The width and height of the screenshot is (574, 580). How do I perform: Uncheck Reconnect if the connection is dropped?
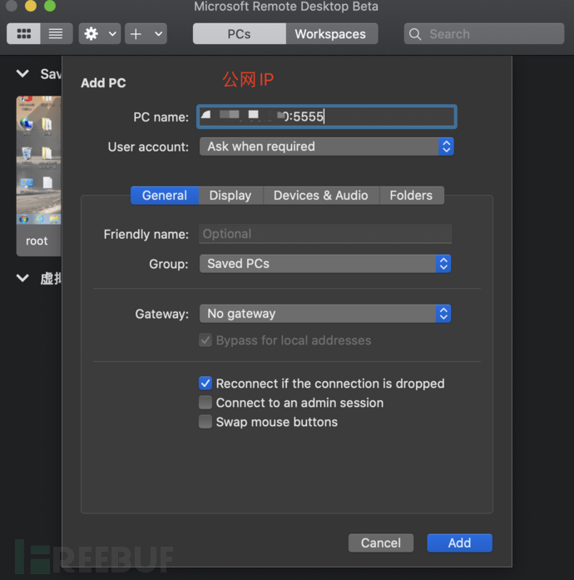coord(205,384)
